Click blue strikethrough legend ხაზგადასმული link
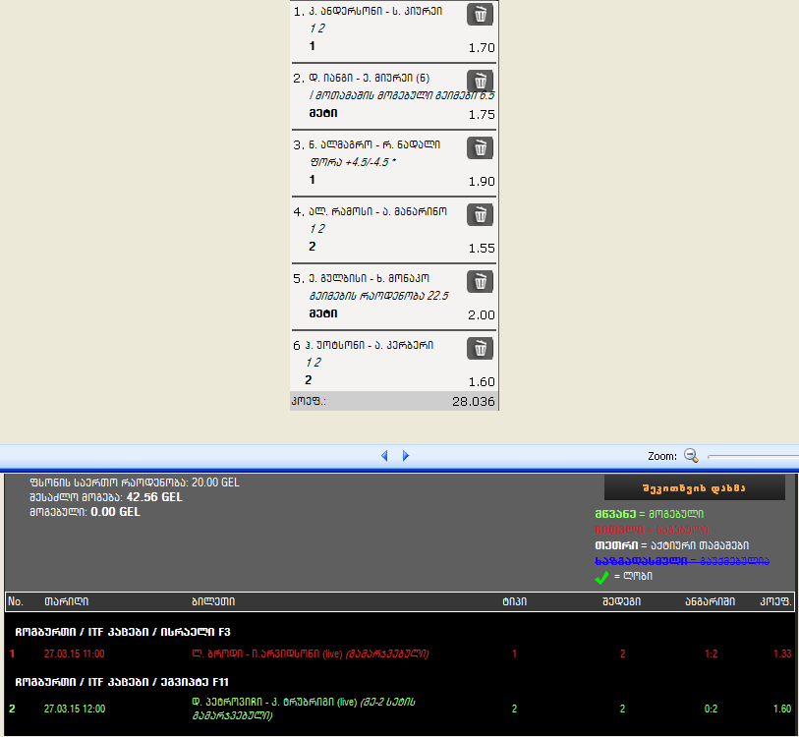 click(x=682, y=561)
